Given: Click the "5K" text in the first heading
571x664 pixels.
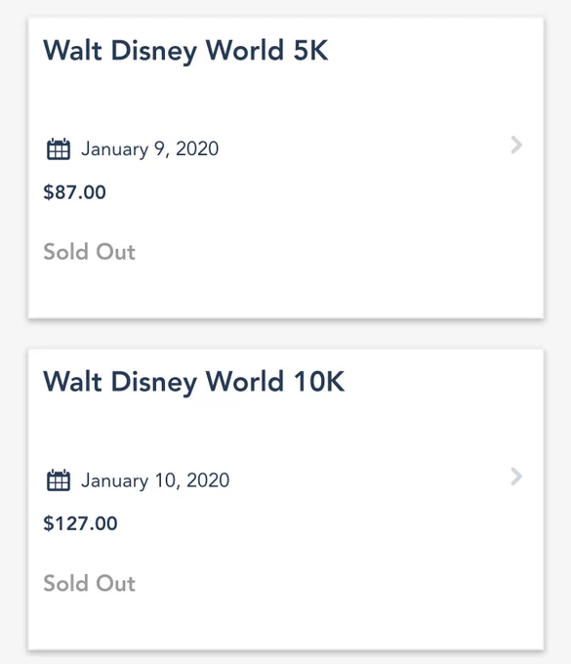Looking at the screenshot, I should (311, 51).
